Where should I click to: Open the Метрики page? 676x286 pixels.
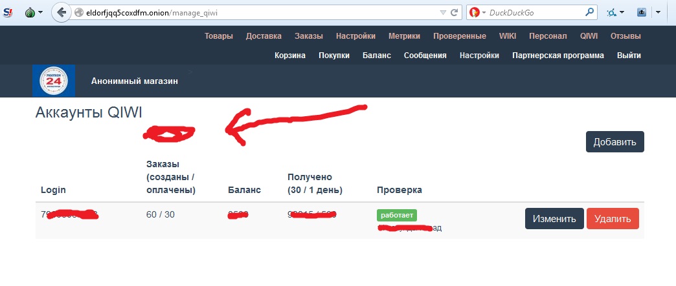pos(405,36)
